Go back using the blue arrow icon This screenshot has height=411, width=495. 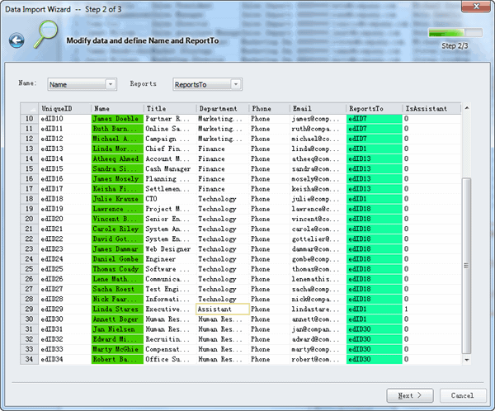point(16,40)
